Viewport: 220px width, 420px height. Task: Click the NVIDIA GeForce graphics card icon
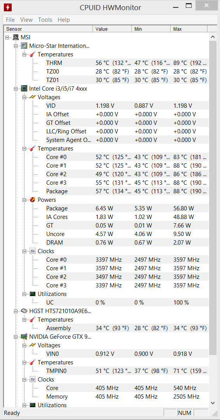[x=24, y=337]
